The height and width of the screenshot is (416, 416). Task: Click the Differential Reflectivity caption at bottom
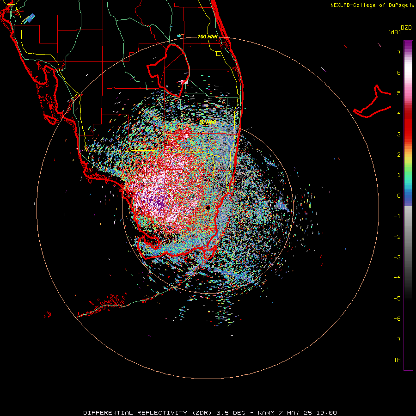tap(210, 413)
